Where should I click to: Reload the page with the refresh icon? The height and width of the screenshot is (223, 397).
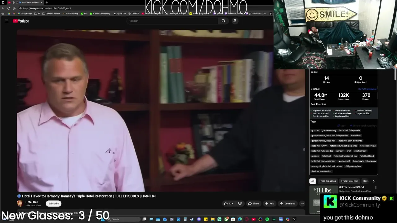click(9, 8)
